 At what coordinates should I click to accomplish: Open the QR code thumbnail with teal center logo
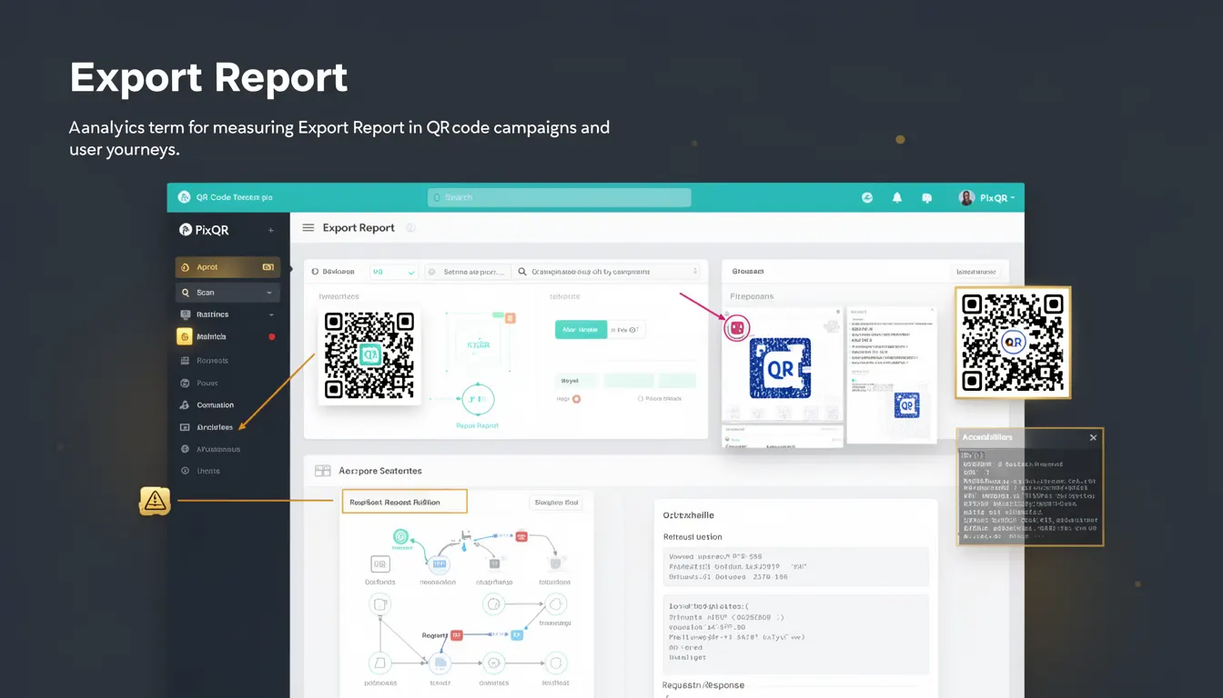(369, 355)
